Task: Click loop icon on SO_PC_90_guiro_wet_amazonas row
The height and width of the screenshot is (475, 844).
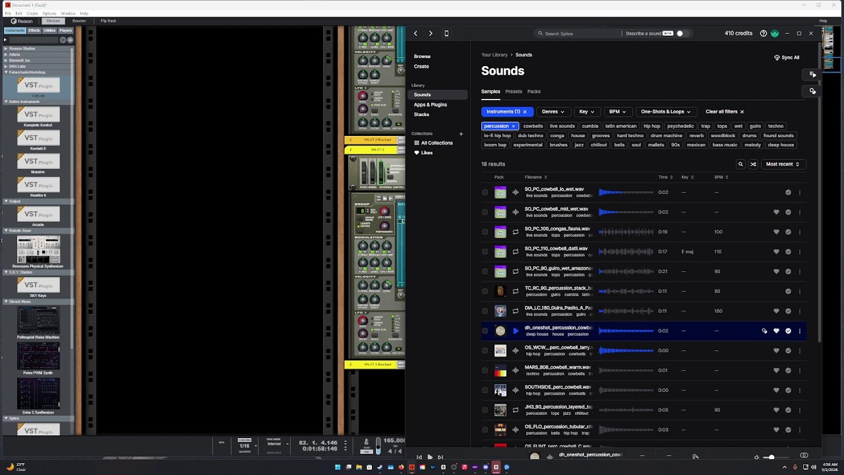Action: tap(516, 271)
